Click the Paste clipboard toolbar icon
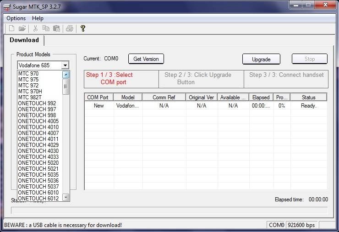This screenshot has height=232, width=339. click(x=56, y=28)
